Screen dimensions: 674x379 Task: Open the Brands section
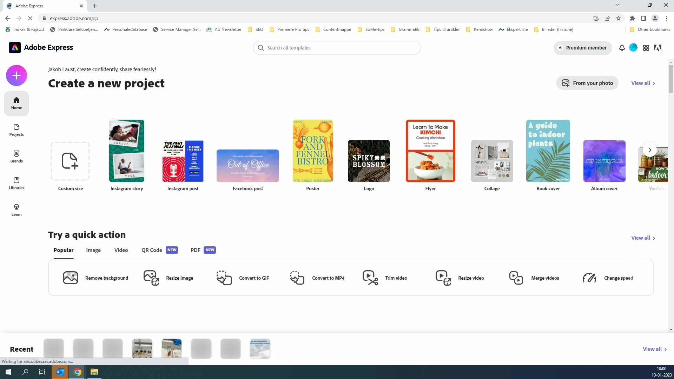pos(16,157)
